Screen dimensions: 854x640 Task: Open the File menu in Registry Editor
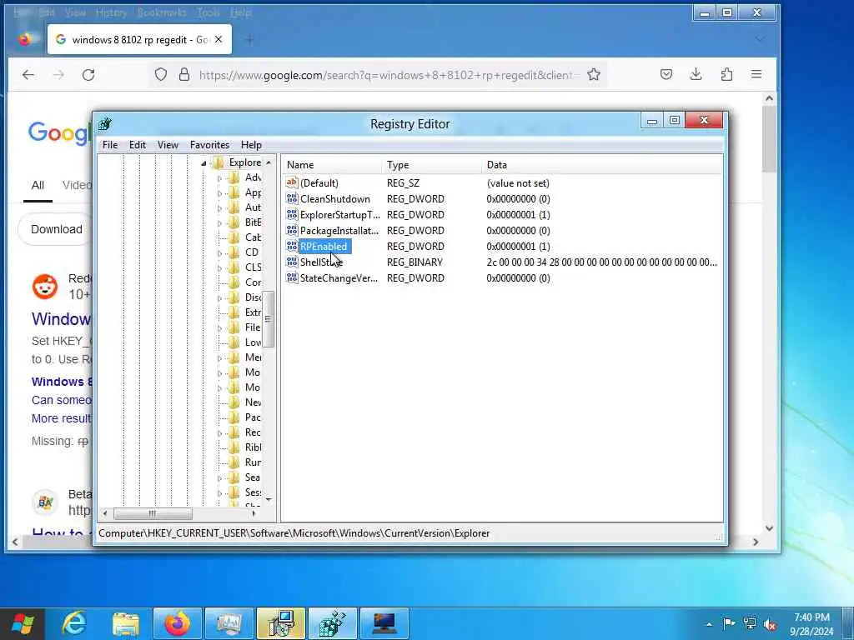tap(110, 145)
